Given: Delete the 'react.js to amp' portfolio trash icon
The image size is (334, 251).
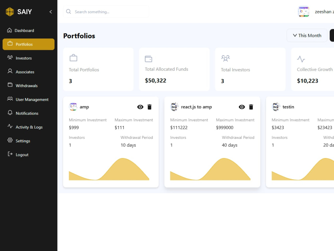Looking at the screenshot, I should (x=251, y=107).
